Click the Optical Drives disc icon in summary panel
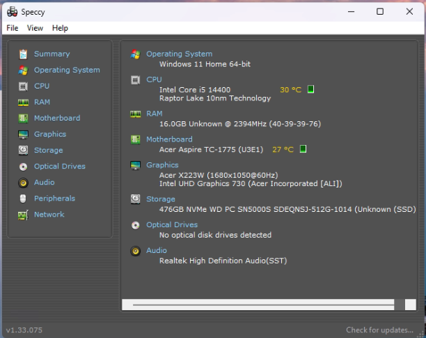The width and height of the screenshot is (426, 338). coord(135,225)
